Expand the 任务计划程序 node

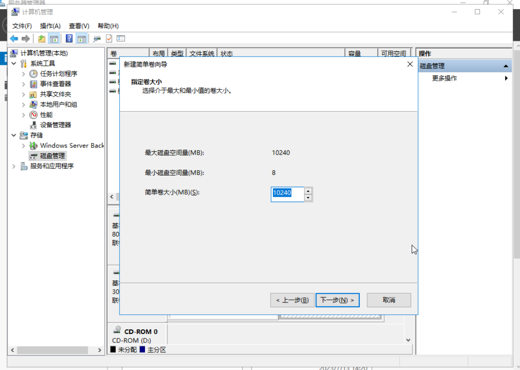pyautogui.click(x=23, y=74)
